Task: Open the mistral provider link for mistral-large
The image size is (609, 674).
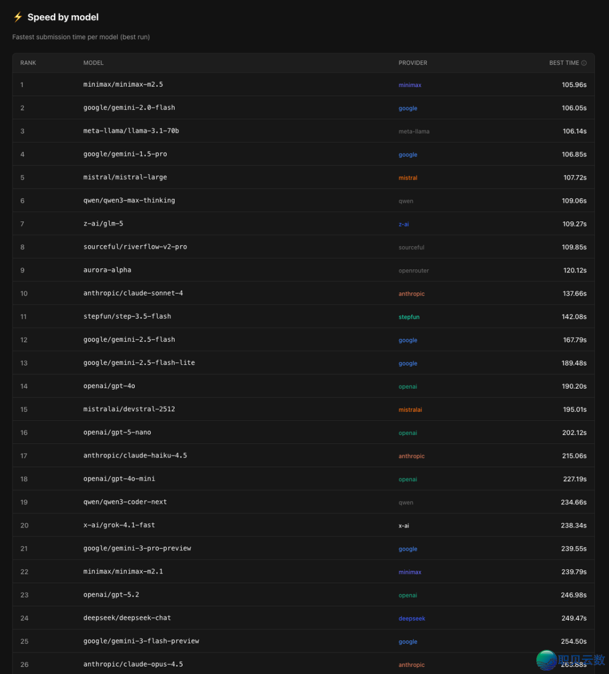Action: pos(408,178)
